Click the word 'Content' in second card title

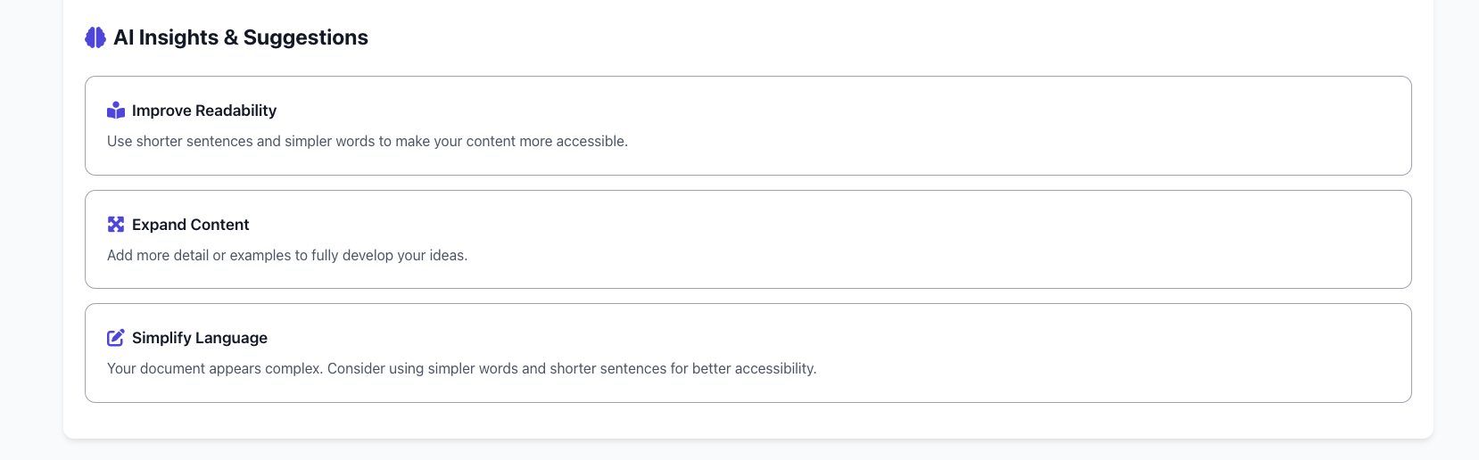pos(219,225)
